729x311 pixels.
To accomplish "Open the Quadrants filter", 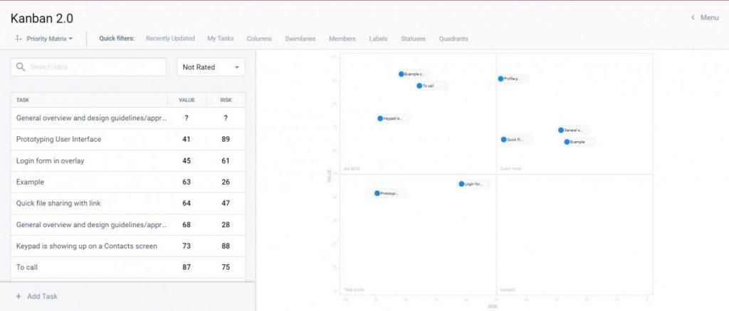I will pos(453,38).
